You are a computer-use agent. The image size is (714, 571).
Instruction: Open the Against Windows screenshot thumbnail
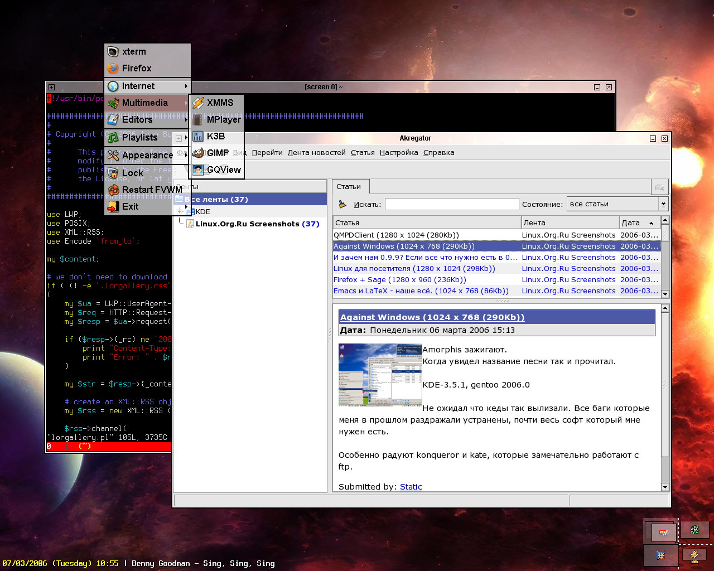[380, 375]
